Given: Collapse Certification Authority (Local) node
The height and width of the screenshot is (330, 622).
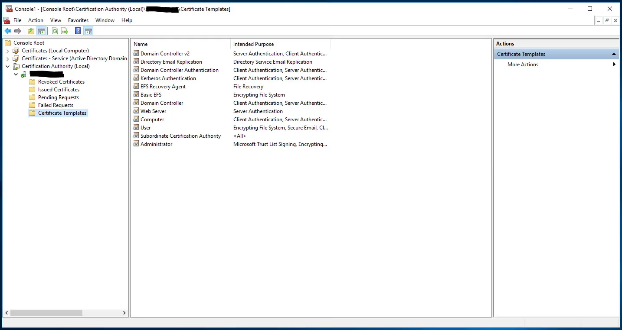Looking at the screenshot, I should coord(8,67).
